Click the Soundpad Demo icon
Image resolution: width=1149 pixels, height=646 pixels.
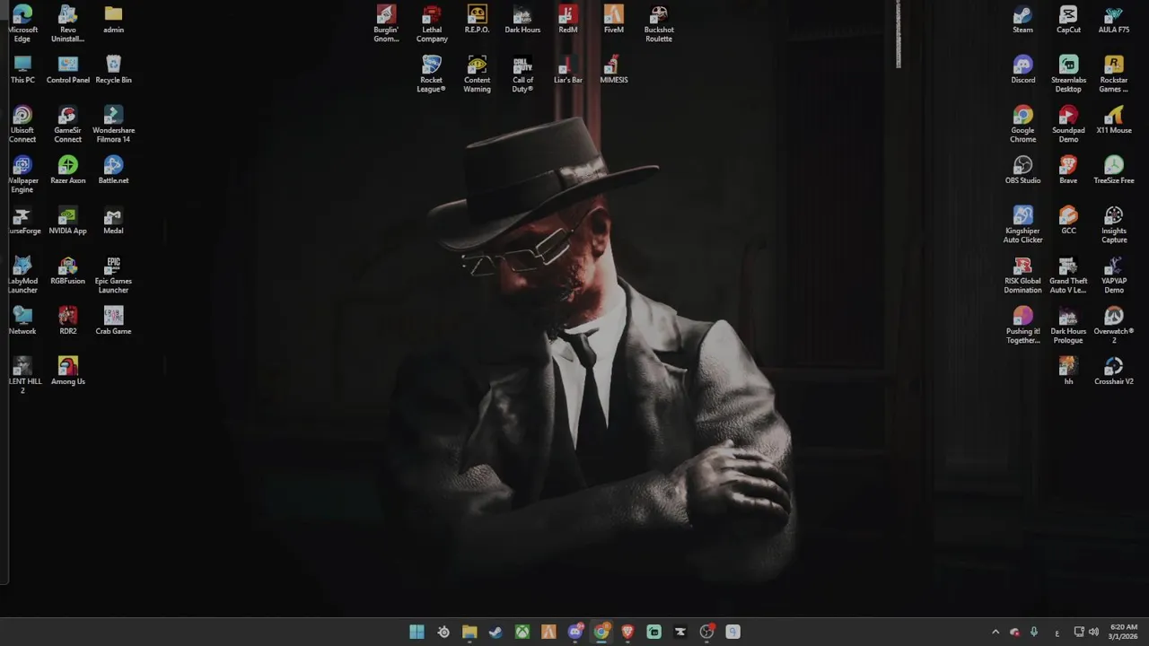point(1068,125)
